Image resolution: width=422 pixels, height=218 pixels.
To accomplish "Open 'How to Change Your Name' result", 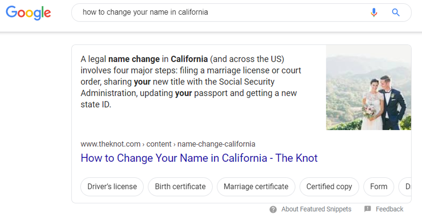I will pos(199,158).
